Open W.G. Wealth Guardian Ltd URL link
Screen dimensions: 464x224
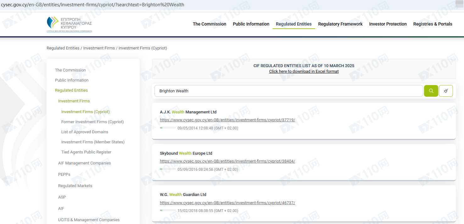point(227,203)
